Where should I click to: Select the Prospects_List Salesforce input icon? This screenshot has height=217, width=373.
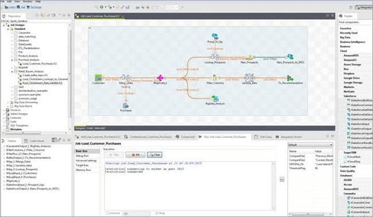(x=215, y=37)
